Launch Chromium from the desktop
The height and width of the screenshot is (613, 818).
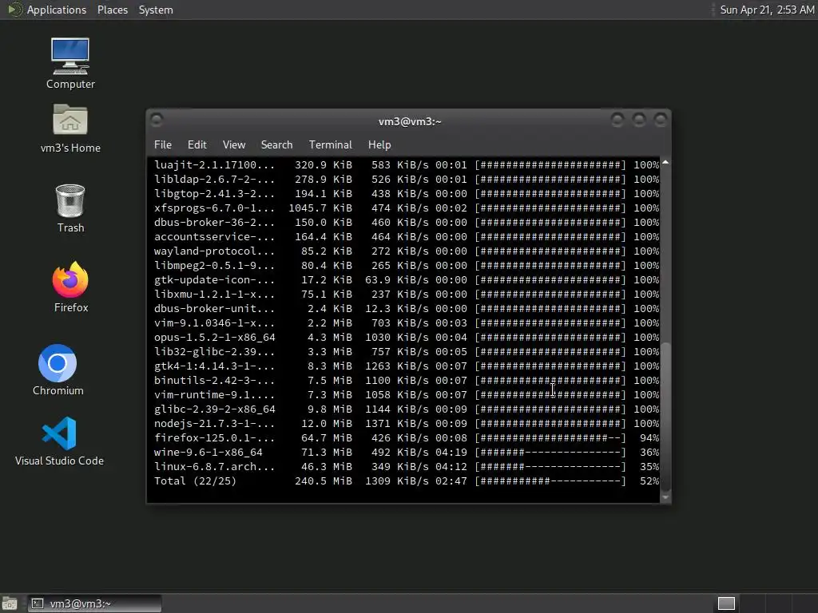pyautogui.click(x=58, y=370)
